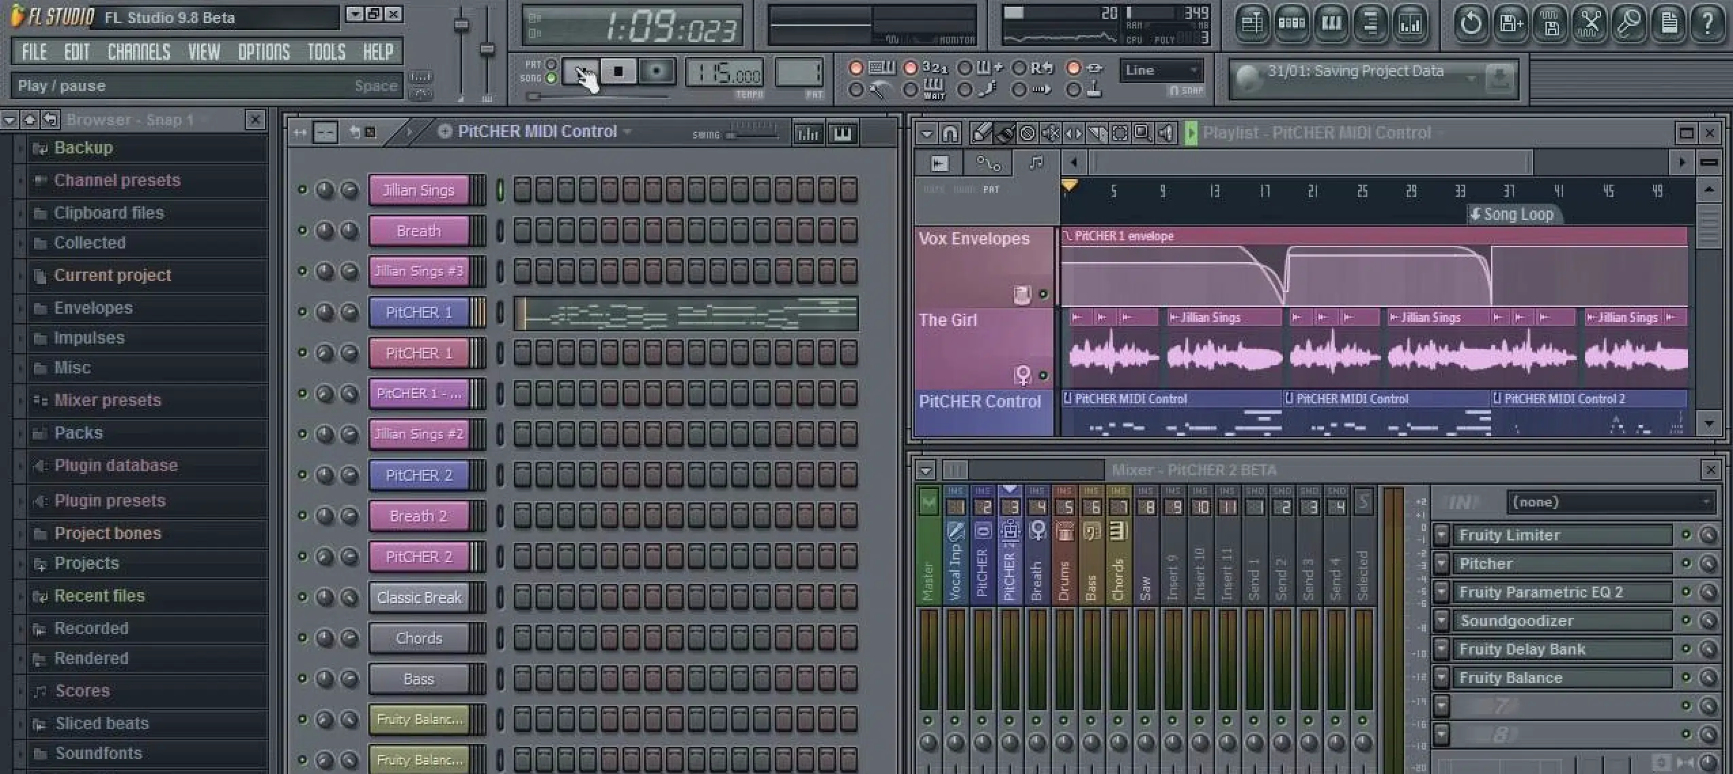1733x774 pixels.
Task: Show keyboard editor in step sequencer header
Action: (842, 134)
